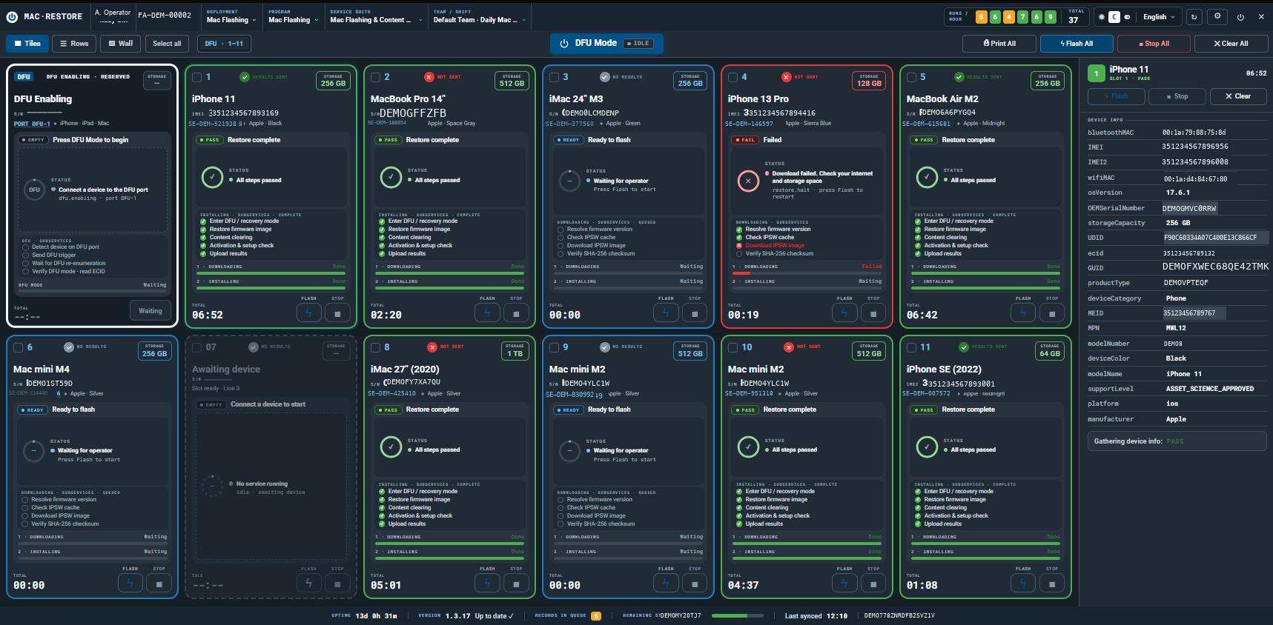This screenshot has width=1273, height=625.
Task: Toggle the DFU Mode button
Action: coord(606,44)
